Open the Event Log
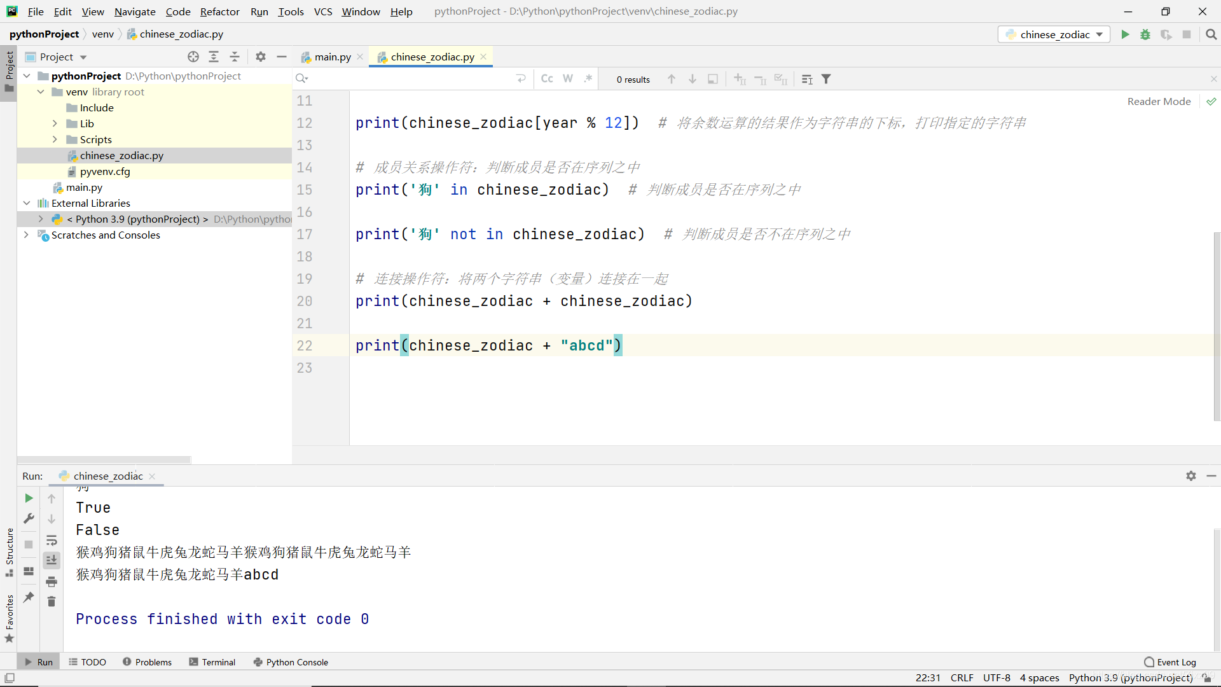1221x687 pixels. pos(1170,662)
